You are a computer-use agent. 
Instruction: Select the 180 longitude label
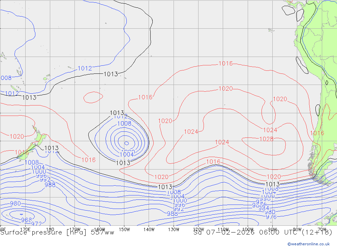pos(50,229)
